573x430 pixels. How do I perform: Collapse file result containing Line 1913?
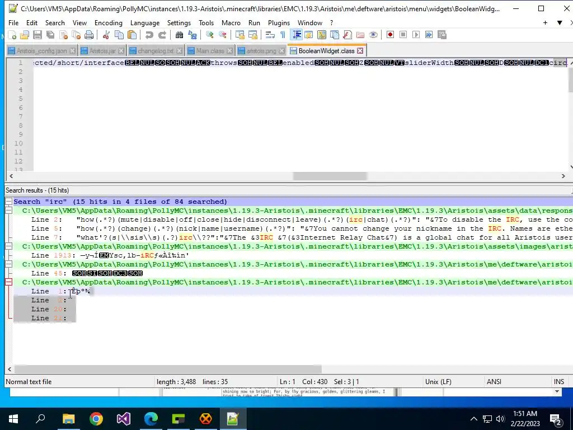click(8, 246)
